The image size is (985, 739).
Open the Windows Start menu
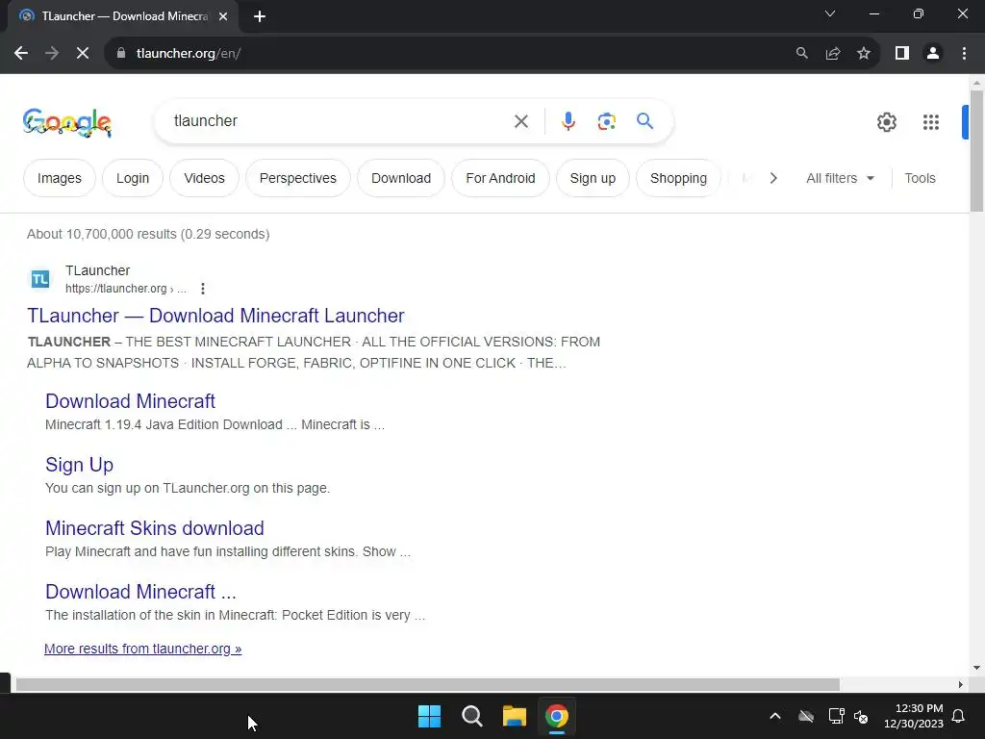pos(430,716)
